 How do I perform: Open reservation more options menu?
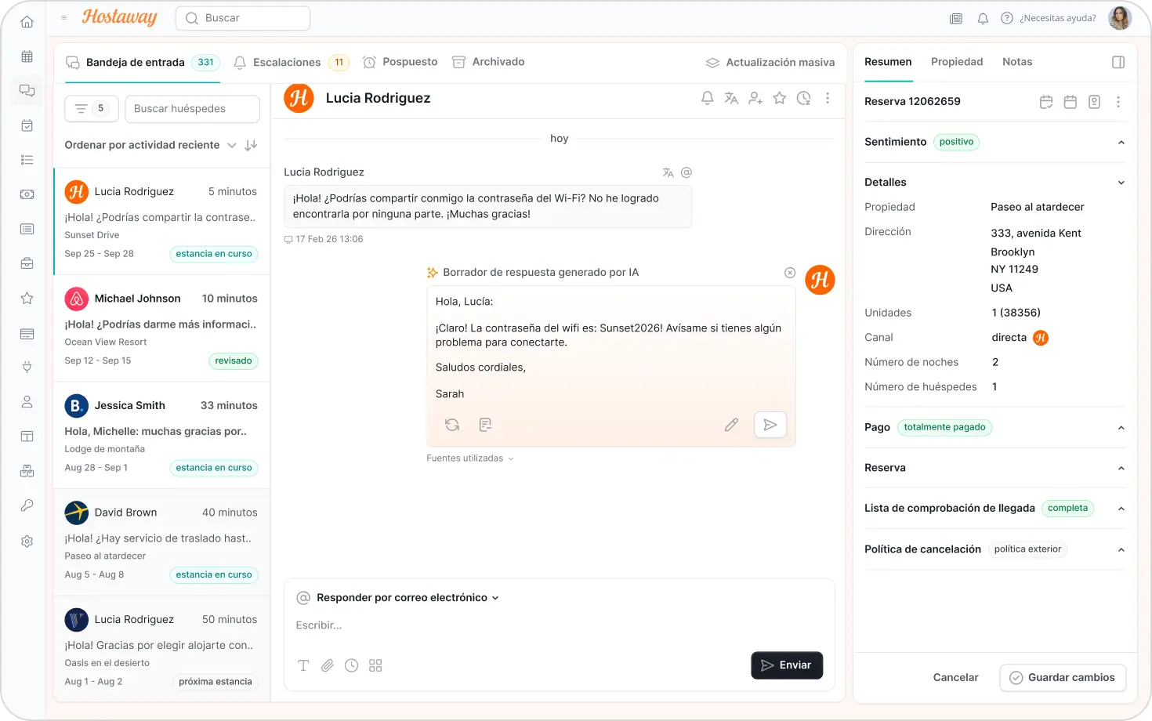point(1118,102)
